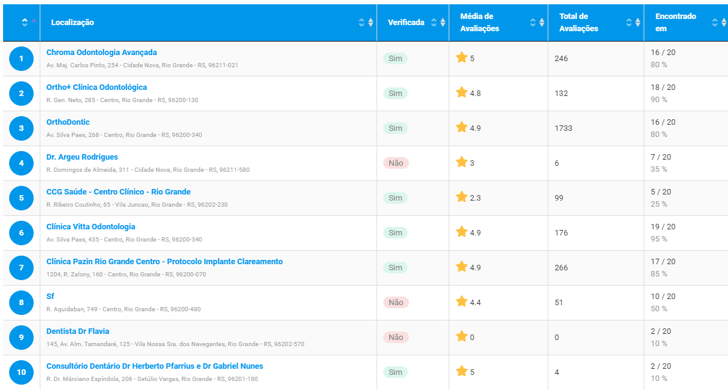Screen dimensions: 728x392
Task: Click the Não badge for Dr. Argeu Rodrigues
Action: click(396, 163)
